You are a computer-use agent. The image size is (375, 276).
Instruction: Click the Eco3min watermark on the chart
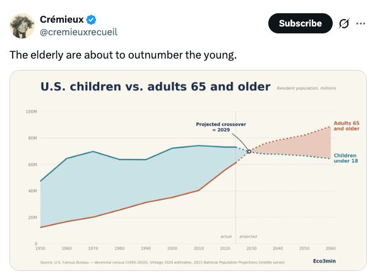(324, 261)
